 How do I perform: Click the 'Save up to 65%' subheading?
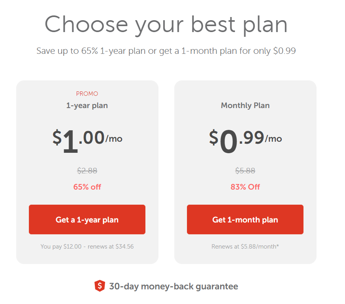point(166,51)
